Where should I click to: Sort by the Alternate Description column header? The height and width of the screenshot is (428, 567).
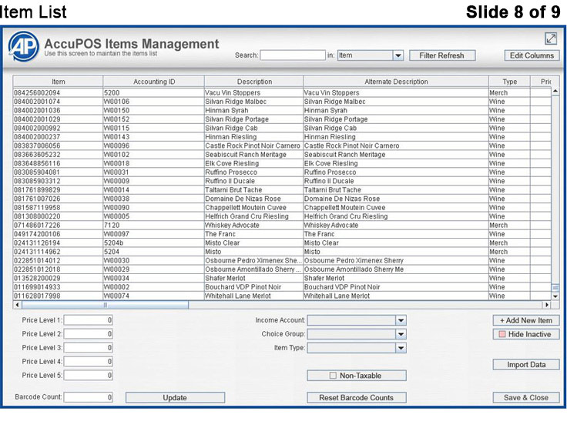[396, 82]
